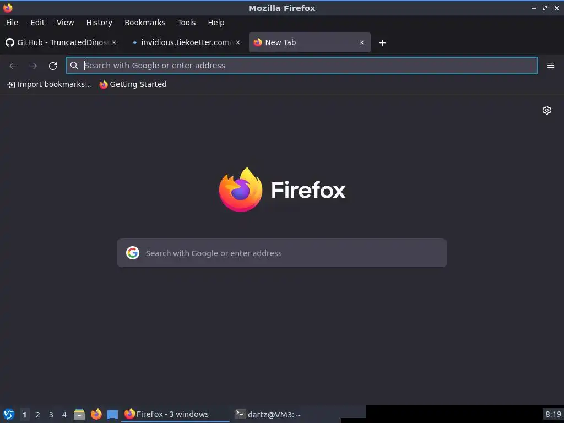Screen dimensions: 564x423
Task: Open the View menu
Action: 65,23
